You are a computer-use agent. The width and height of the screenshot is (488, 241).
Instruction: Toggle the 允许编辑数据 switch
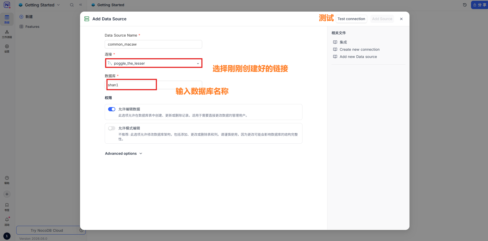(x=112, y=109)
